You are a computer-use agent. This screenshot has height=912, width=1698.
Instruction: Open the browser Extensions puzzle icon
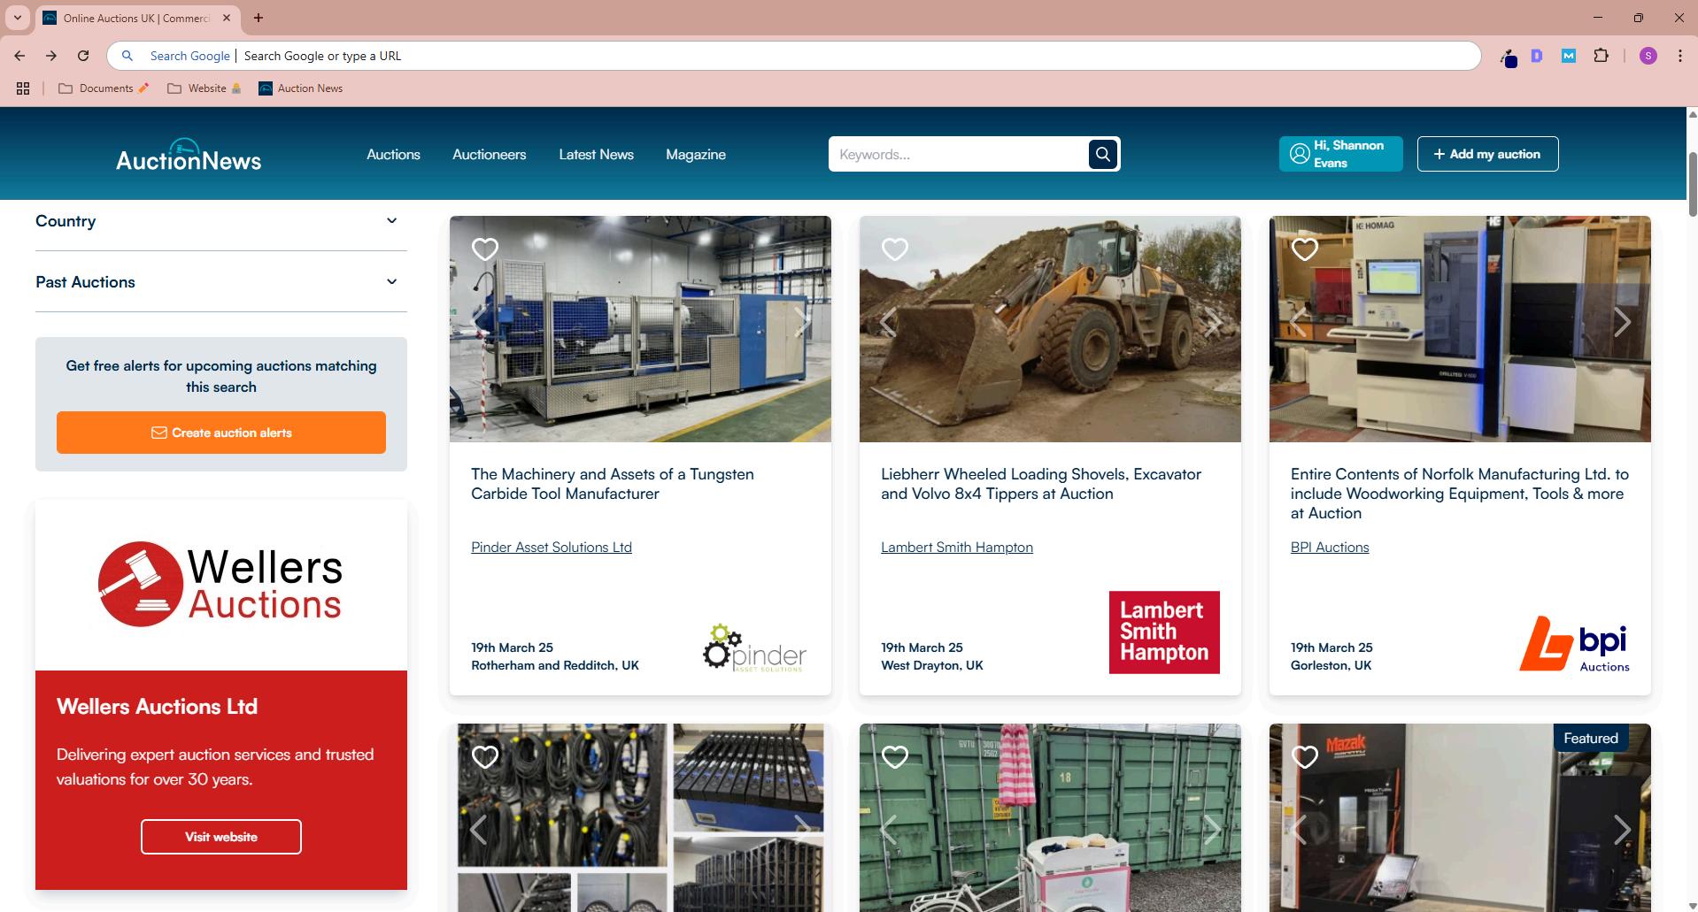tap(1601, 56)
